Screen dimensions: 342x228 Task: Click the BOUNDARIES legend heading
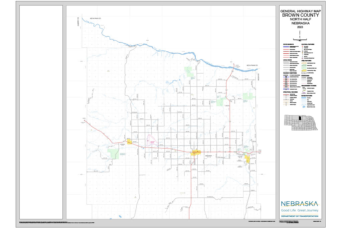(x=305, y=76)
